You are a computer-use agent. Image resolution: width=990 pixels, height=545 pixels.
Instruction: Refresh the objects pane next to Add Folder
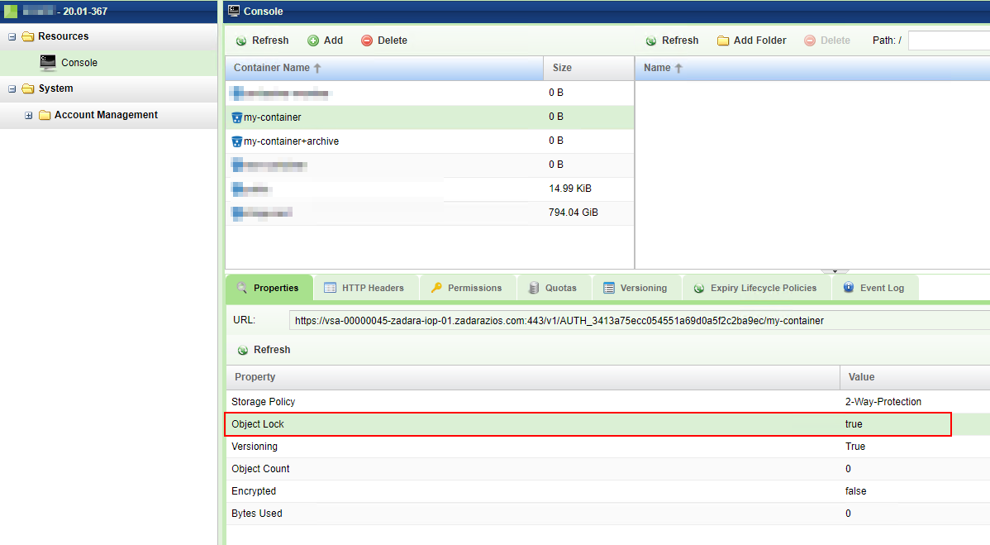pyautogui.click(x=672, y=41)
